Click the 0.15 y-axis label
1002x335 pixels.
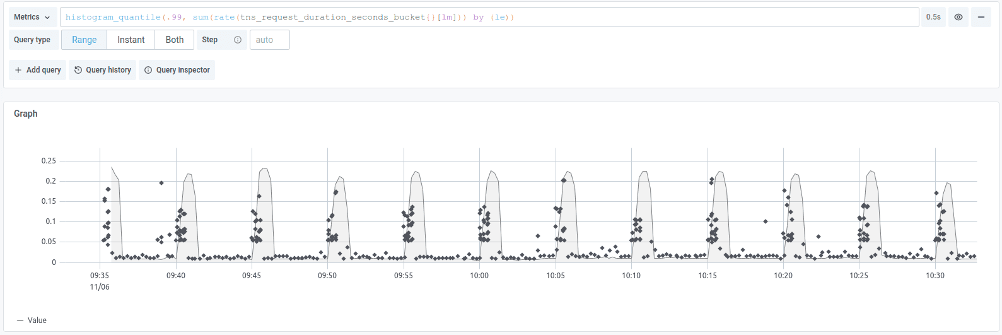tap(49, 201)
